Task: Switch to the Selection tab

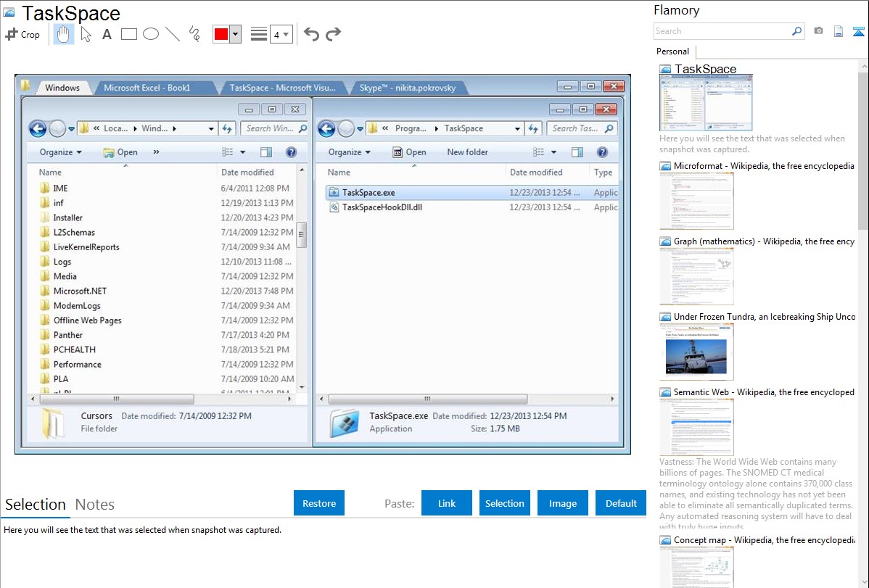Action: tap(36, 505)
